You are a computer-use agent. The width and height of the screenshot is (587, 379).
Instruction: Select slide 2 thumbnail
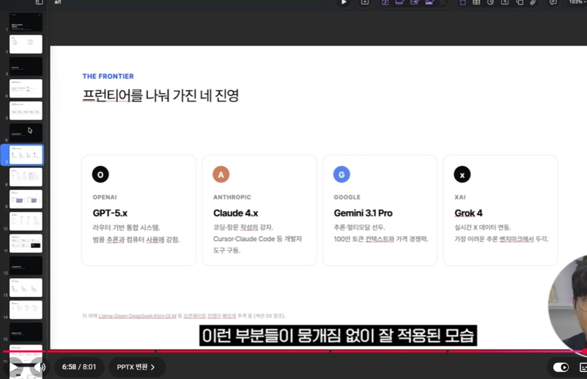coord(26,45)
